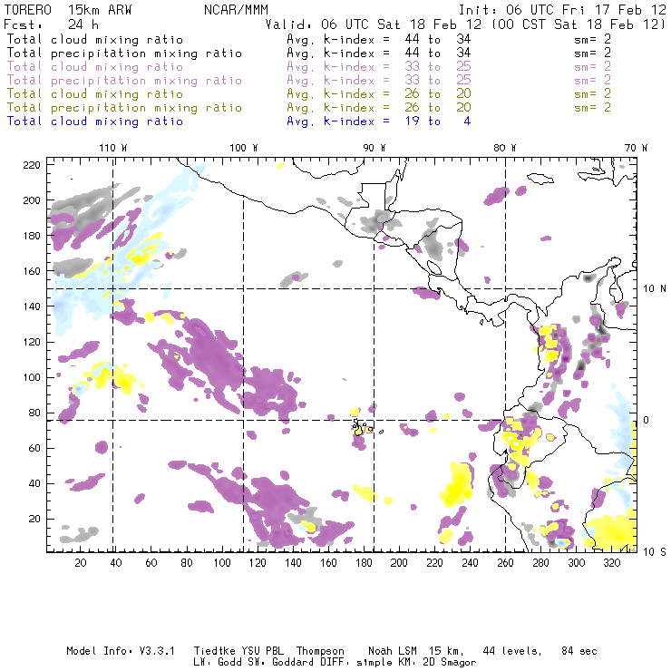Click horizontal-axis tick label "280"
Image resolution: width=671 pixels, height=671 pixels.
pos(541,563)
